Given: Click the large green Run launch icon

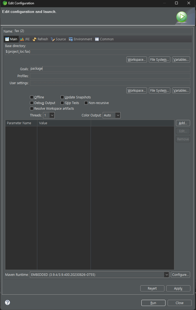Looking at the screenshot, I should point(182,17).
